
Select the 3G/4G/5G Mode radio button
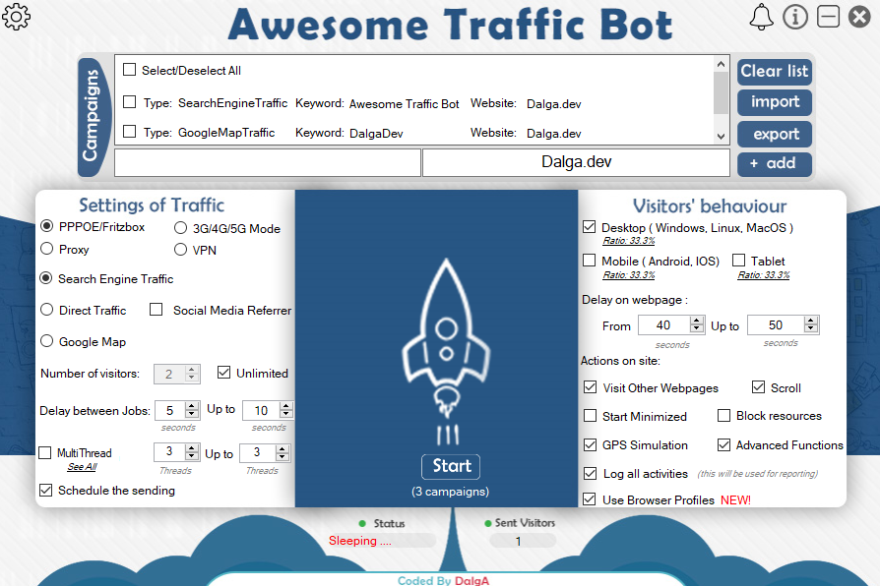180,228
